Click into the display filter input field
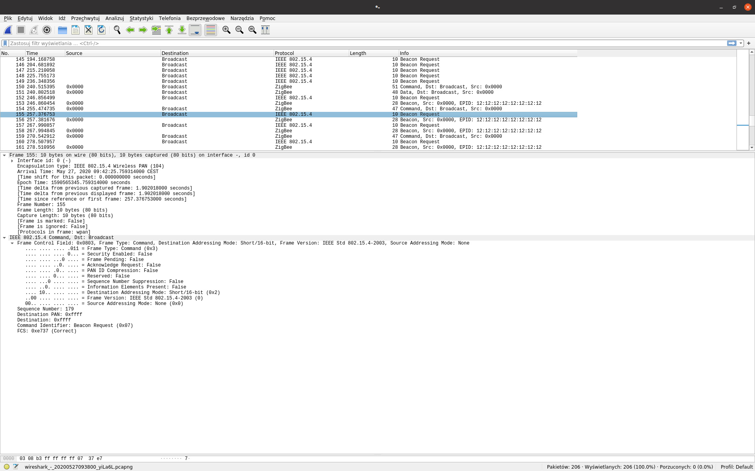This screenshot has height=471, width=755. click(354, 43)
